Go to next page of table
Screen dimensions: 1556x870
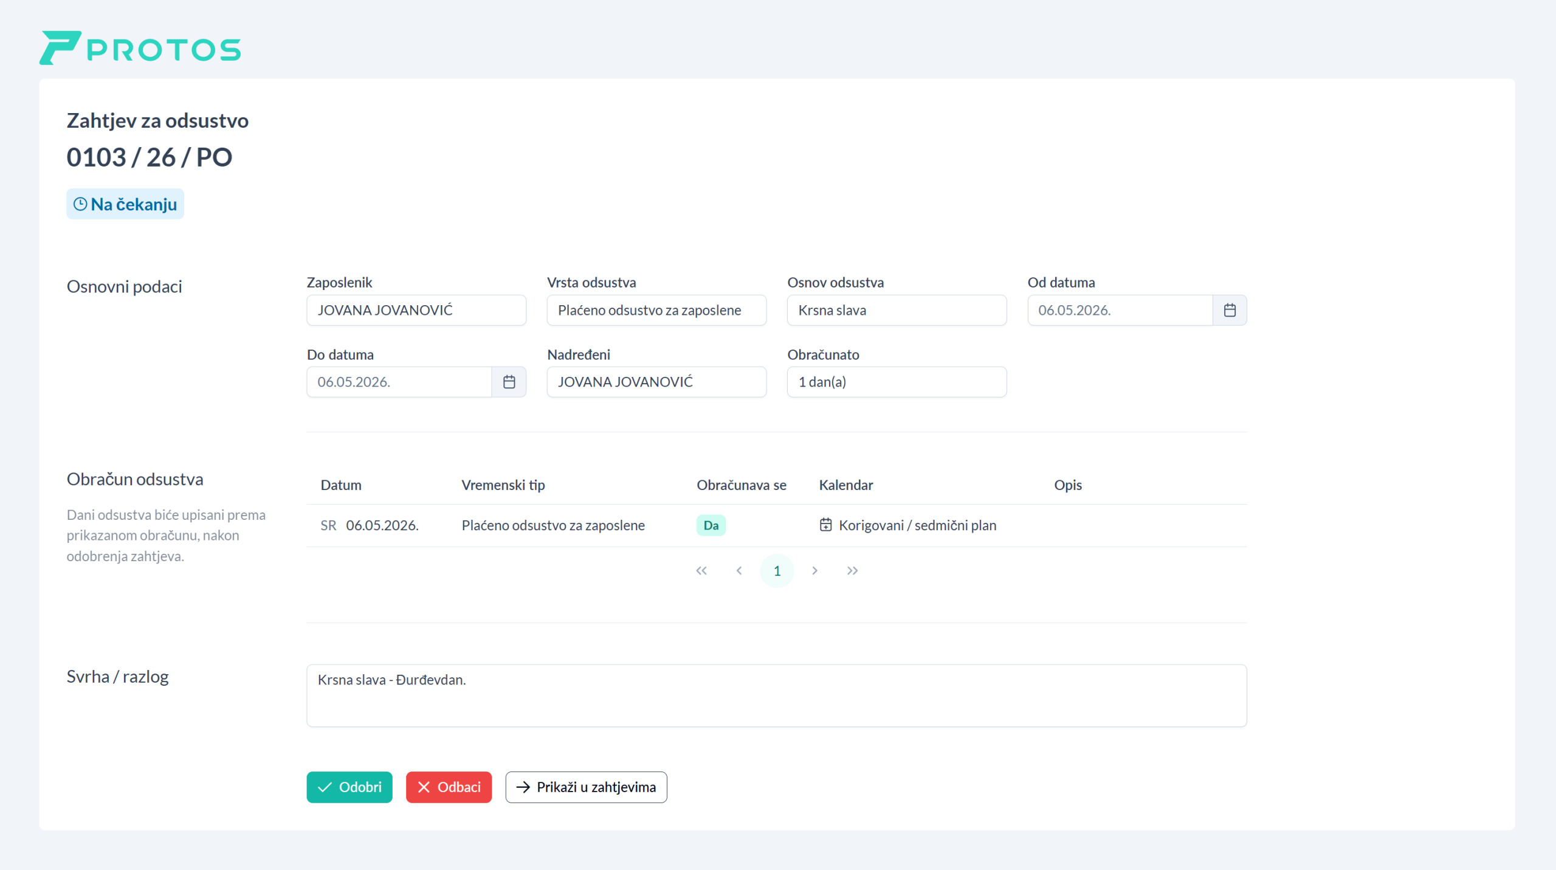[x=814, y=570]
